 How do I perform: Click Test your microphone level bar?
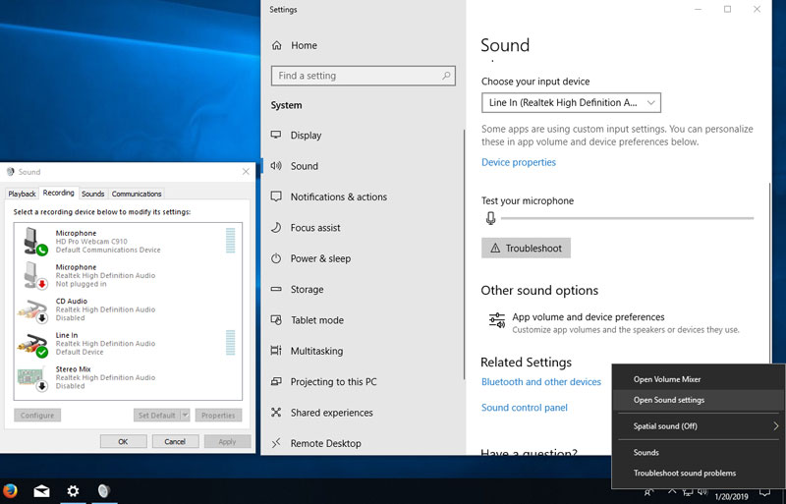point(627,218)
